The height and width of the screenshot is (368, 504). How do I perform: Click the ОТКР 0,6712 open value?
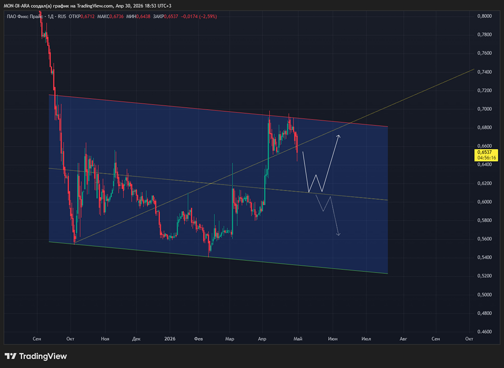coord(82,17)
